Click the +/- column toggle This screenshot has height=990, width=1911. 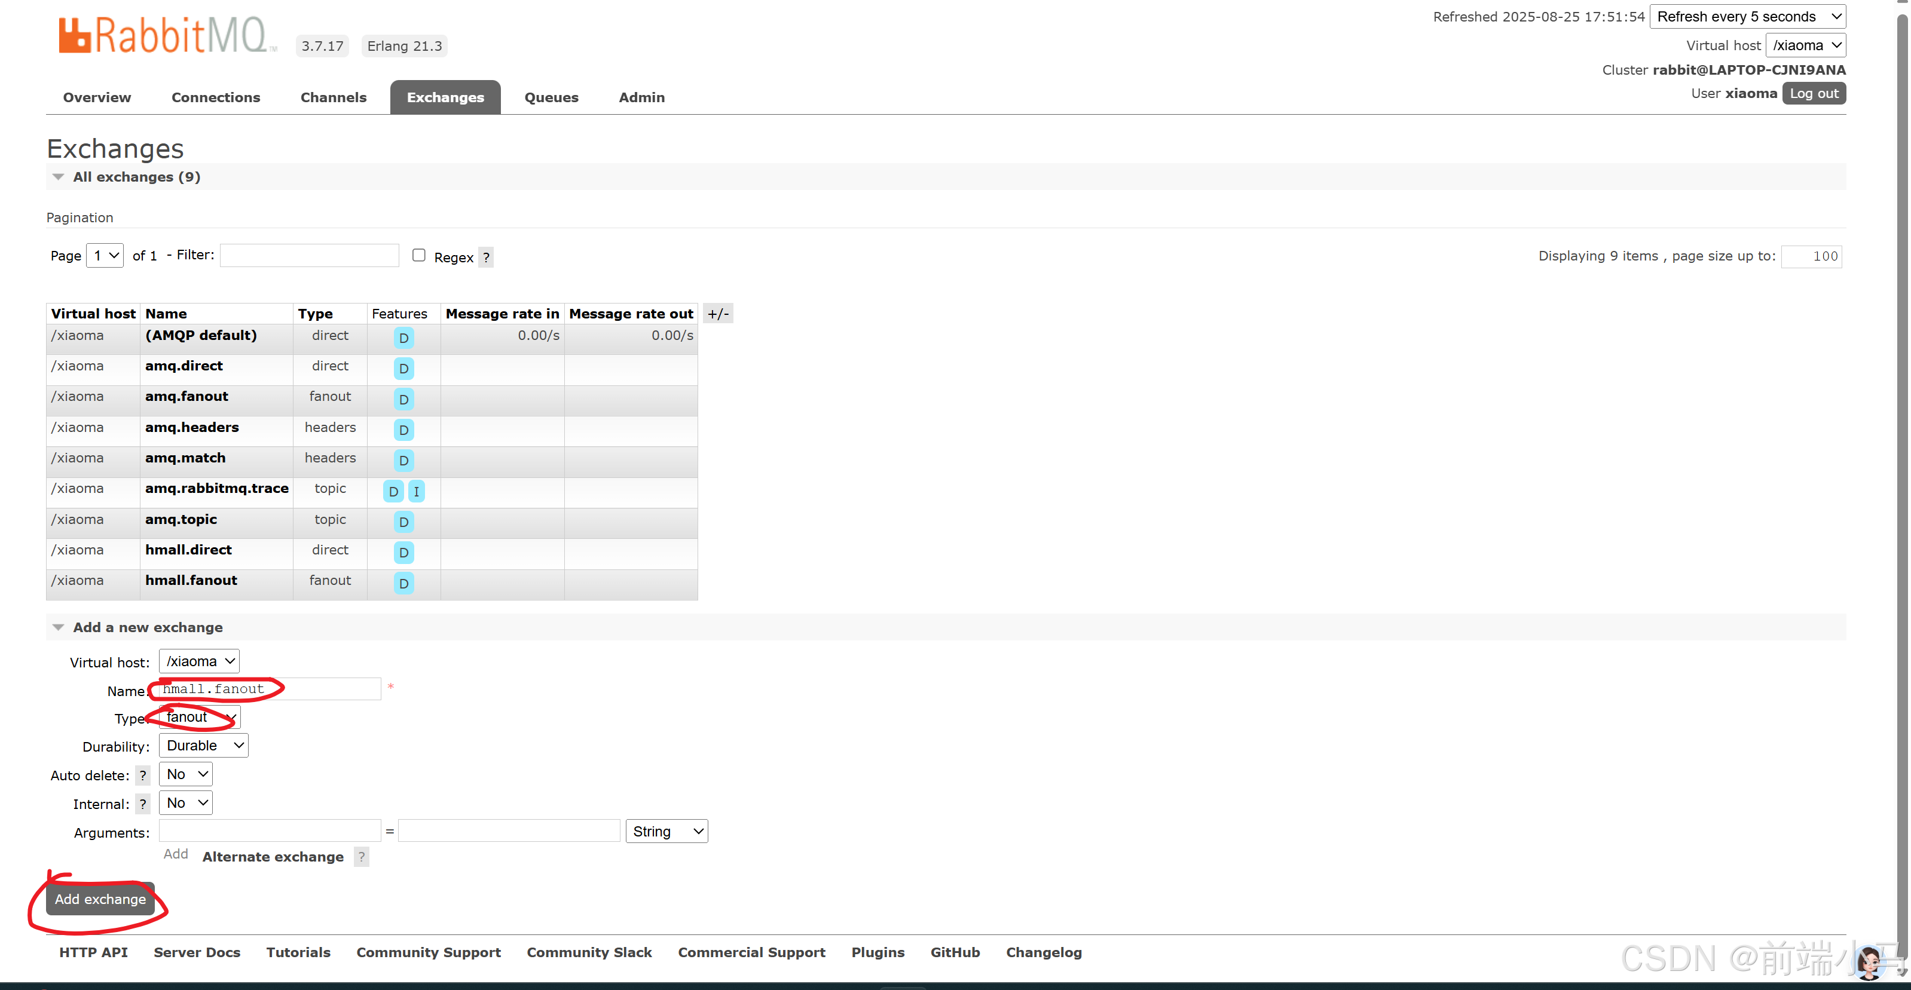[x=717, y=314]
